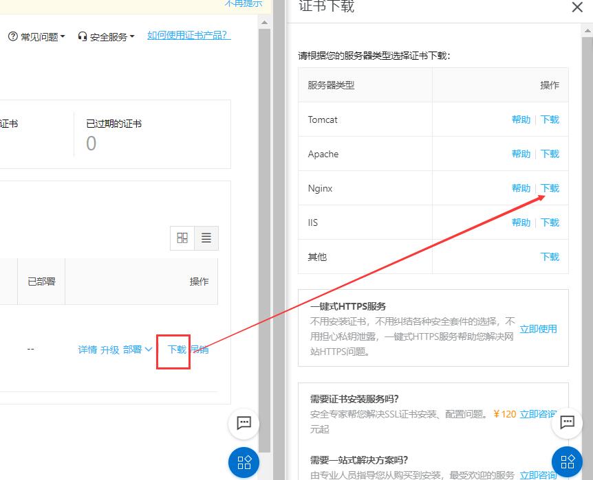Open 帮助 for Apache
593x480 pixels.
[521, 154]
